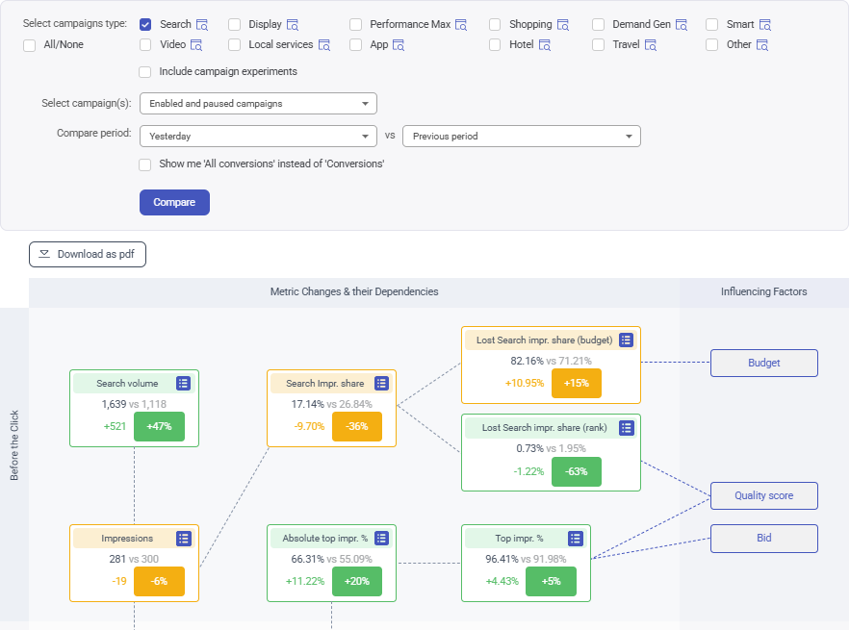Click the filter icon beside Demand Gen

(x=684, y=23)
